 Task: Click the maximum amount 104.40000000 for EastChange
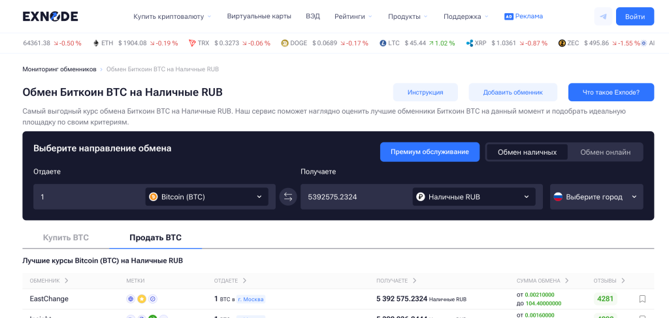pyautogui.click(x=543, y=304)
